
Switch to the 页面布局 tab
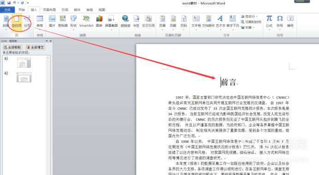pos(49,10)
